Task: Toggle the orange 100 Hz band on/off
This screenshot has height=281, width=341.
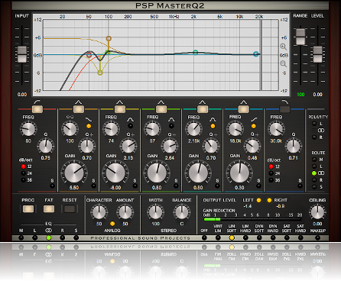Action: (79, 109)
